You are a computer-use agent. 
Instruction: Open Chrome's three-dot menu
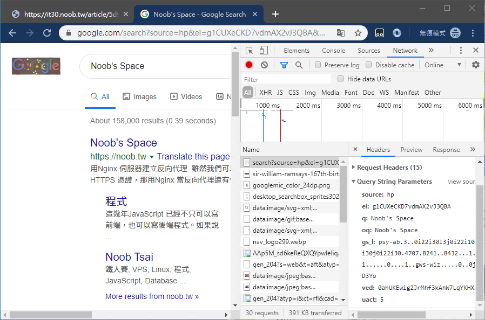pos(473,33)
